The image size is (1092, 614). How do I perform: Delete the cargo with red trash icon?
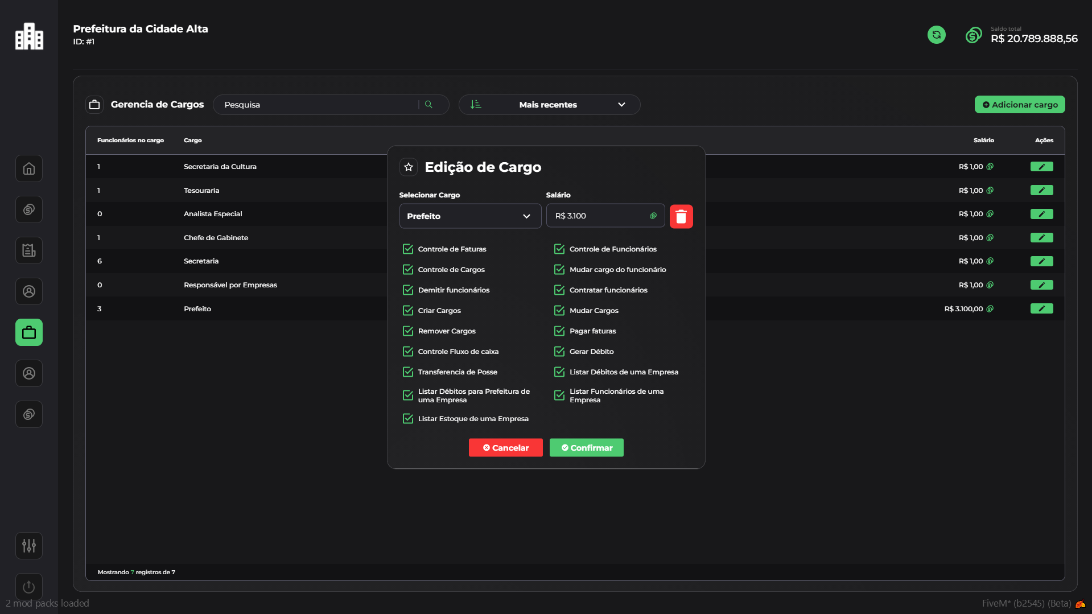pyautogui.click(x=681, y=216)
